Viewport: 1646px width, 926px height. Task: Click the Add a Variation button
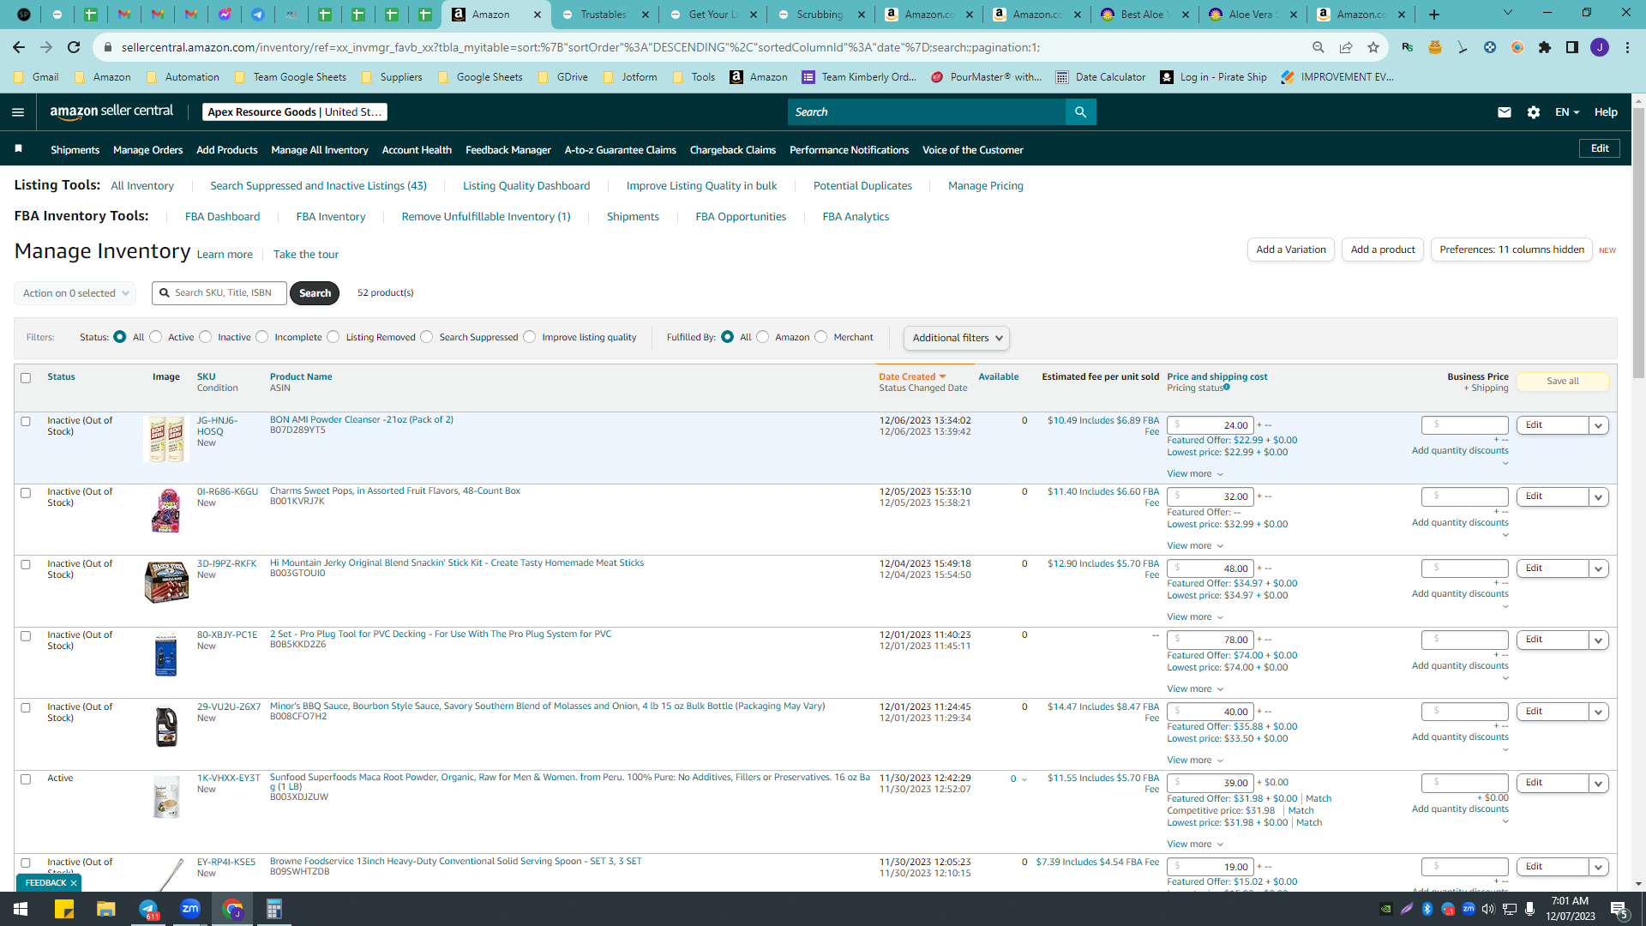tap(1291, 250)
